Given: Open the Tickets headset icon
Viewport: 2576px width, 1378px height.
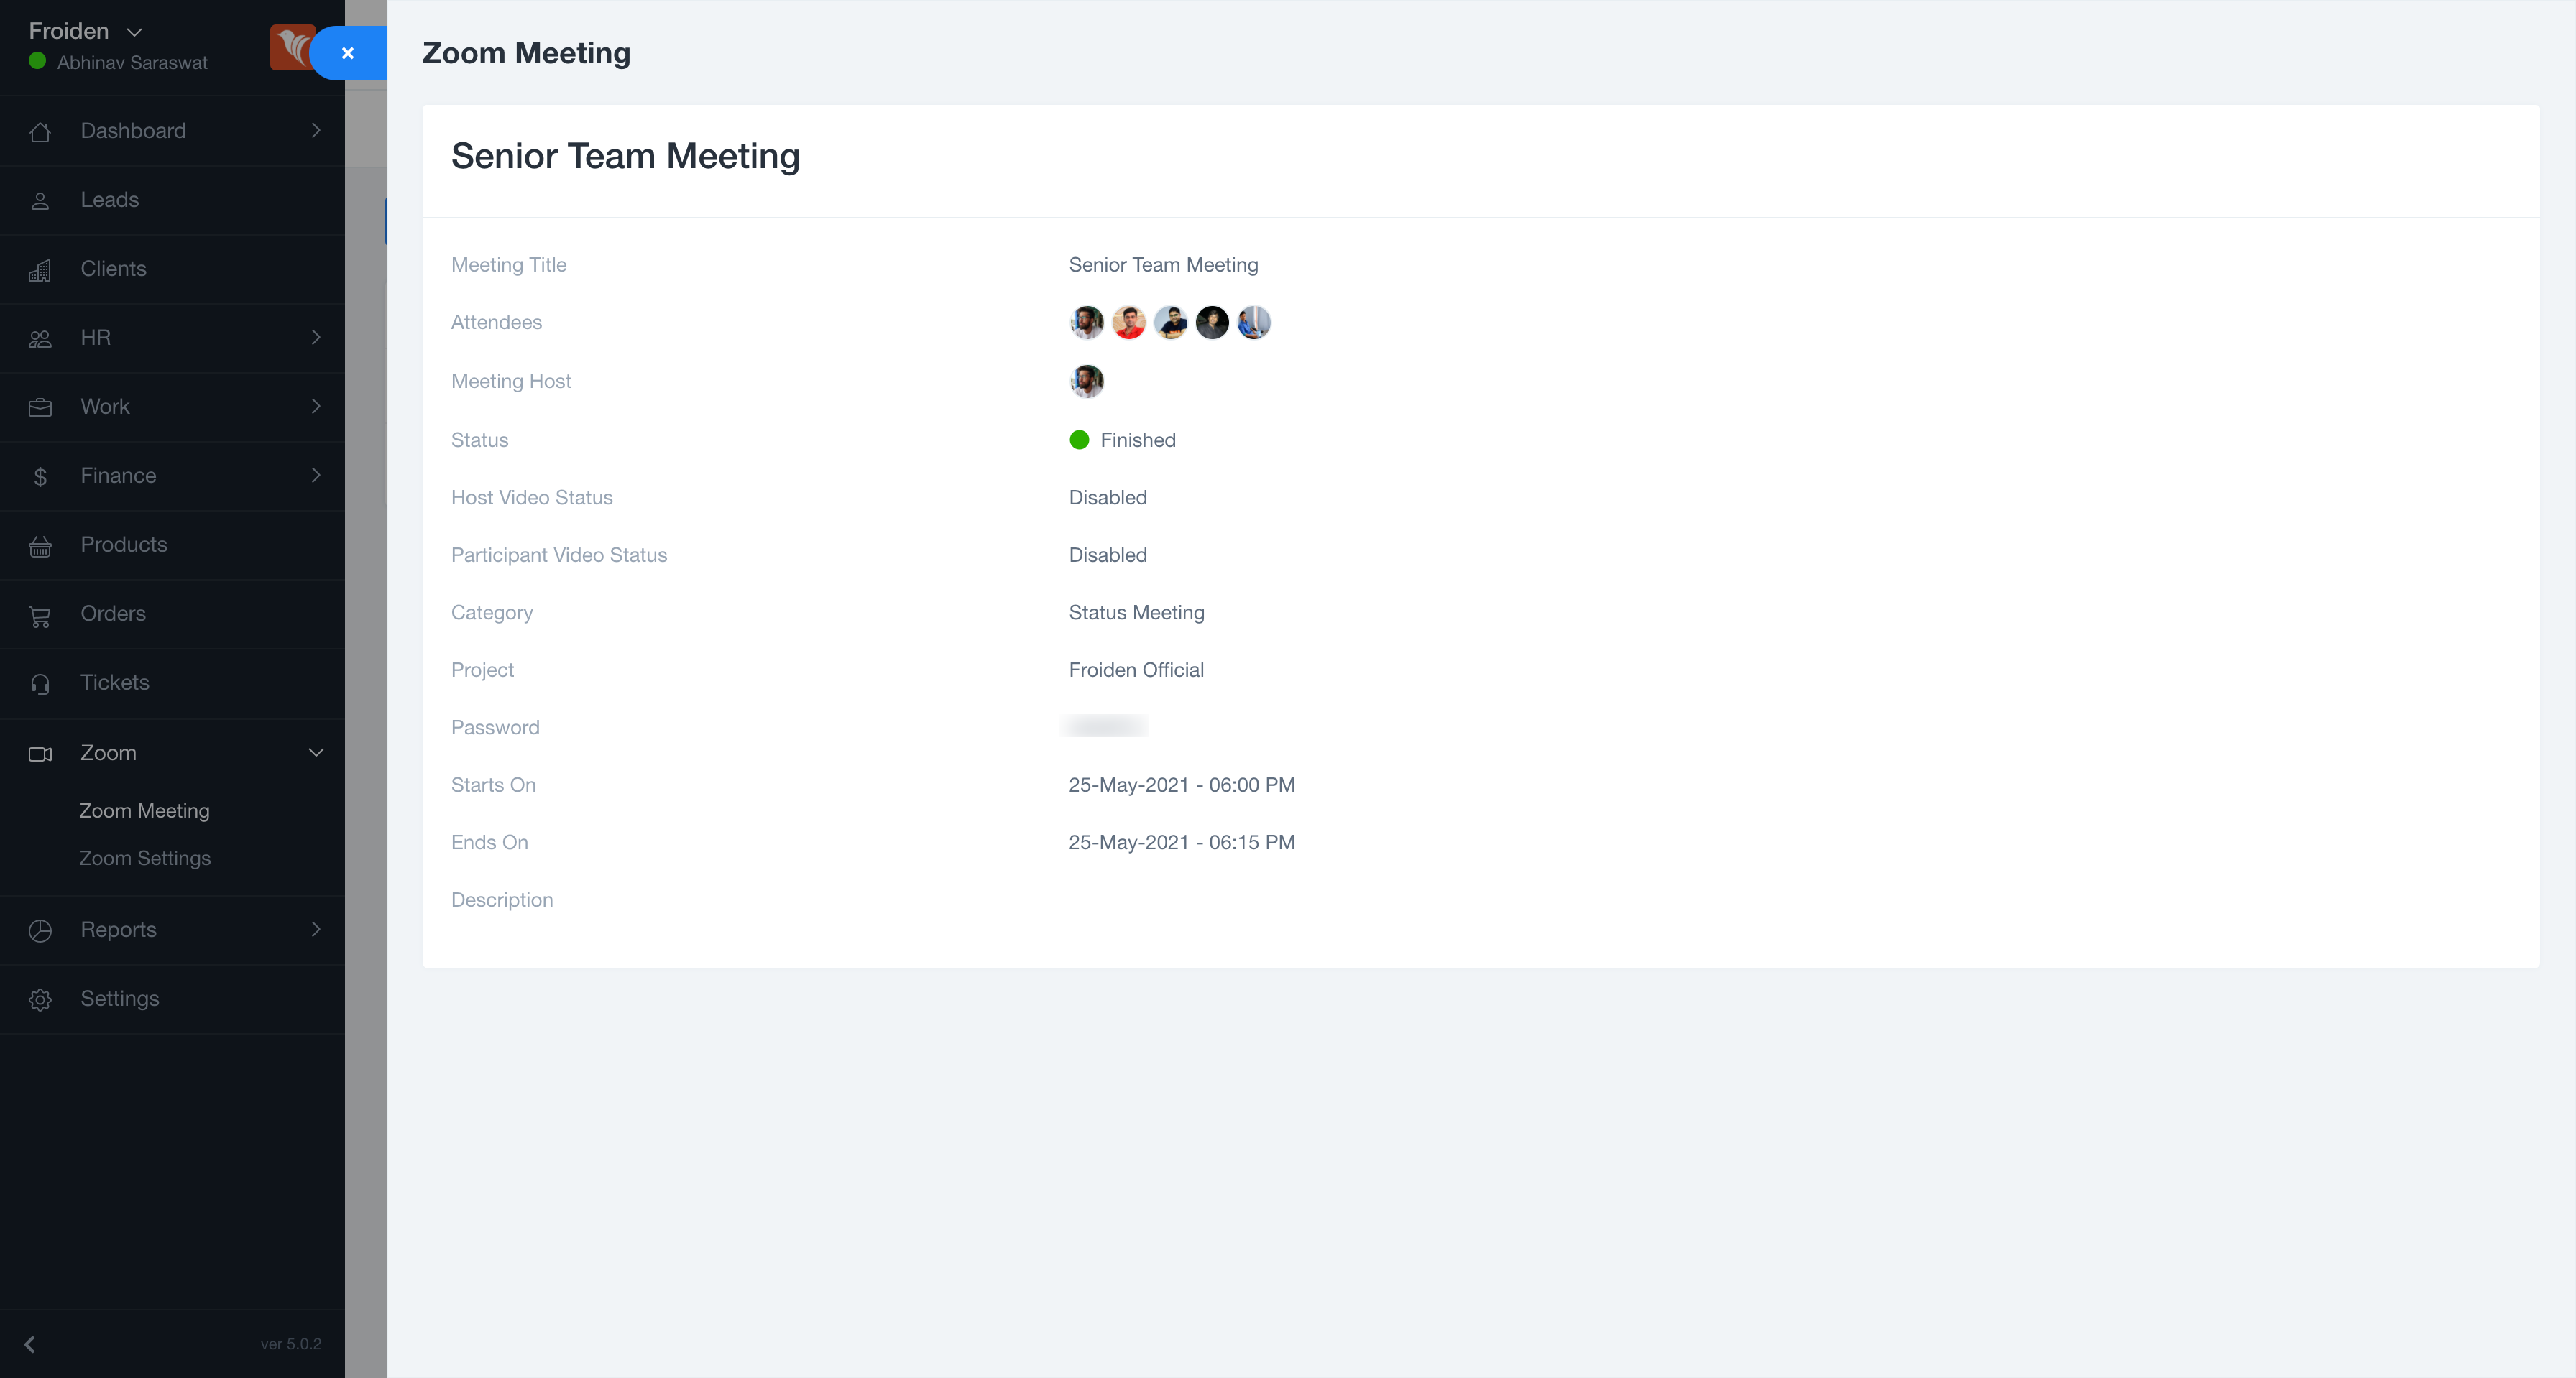Looking at the screenshot, I should 40,683.
